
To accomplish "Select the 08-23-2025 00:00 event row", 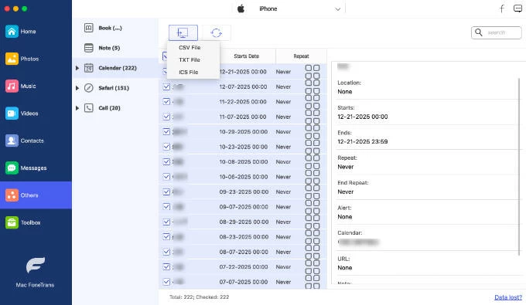I will click(243, 237).
